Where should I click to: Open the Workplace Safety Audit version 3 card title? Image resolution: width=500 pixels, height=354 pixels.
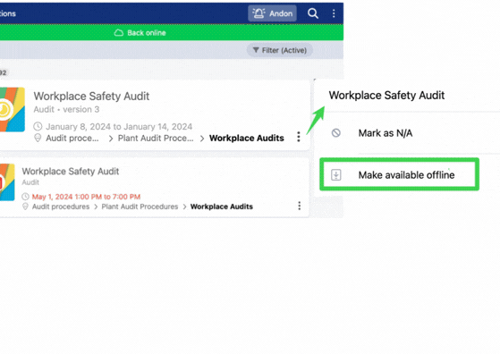click(x=91, y=96)
